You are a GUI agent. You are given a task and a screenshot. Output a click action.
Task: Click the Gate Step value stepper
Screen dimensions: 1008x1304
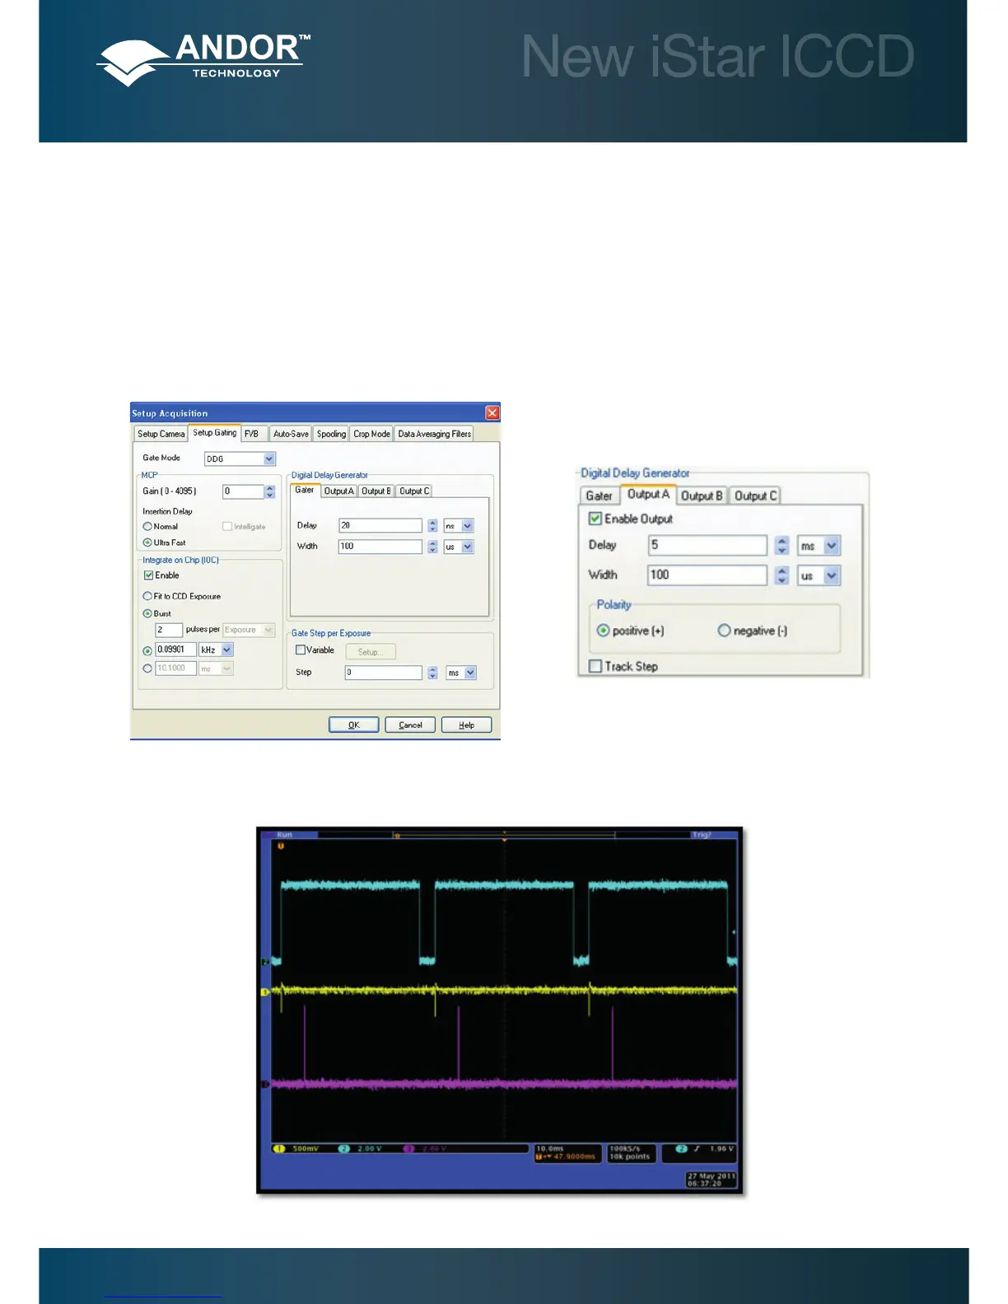[x=432, y=673]
